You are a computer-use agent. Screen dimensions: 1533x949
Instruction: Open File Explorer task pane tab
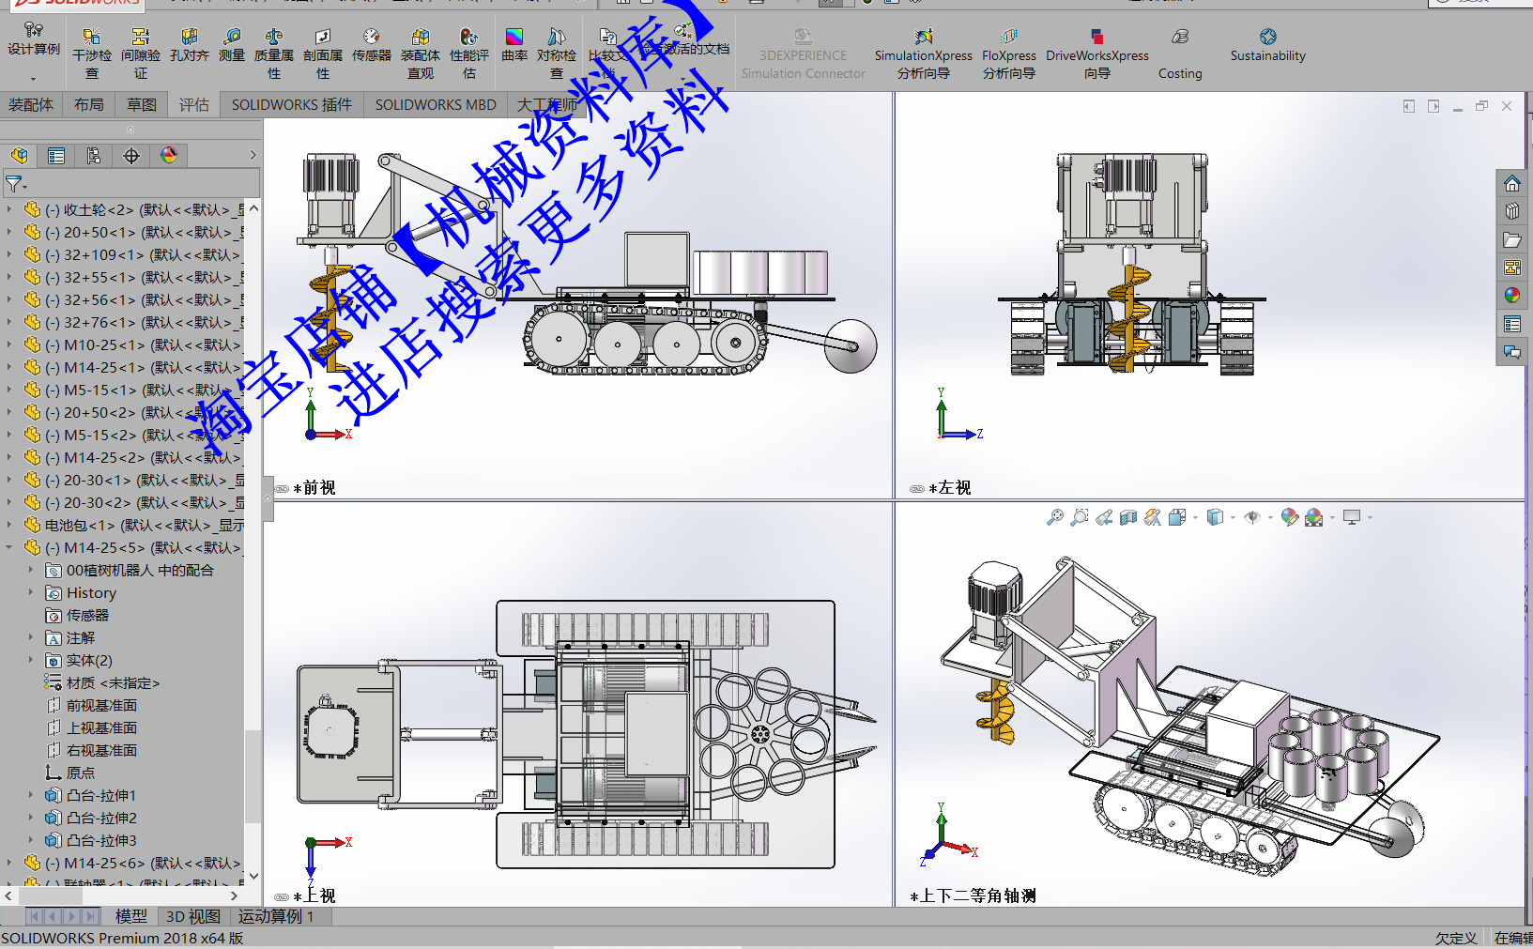pyautogui.click(x=1511, y=239)
